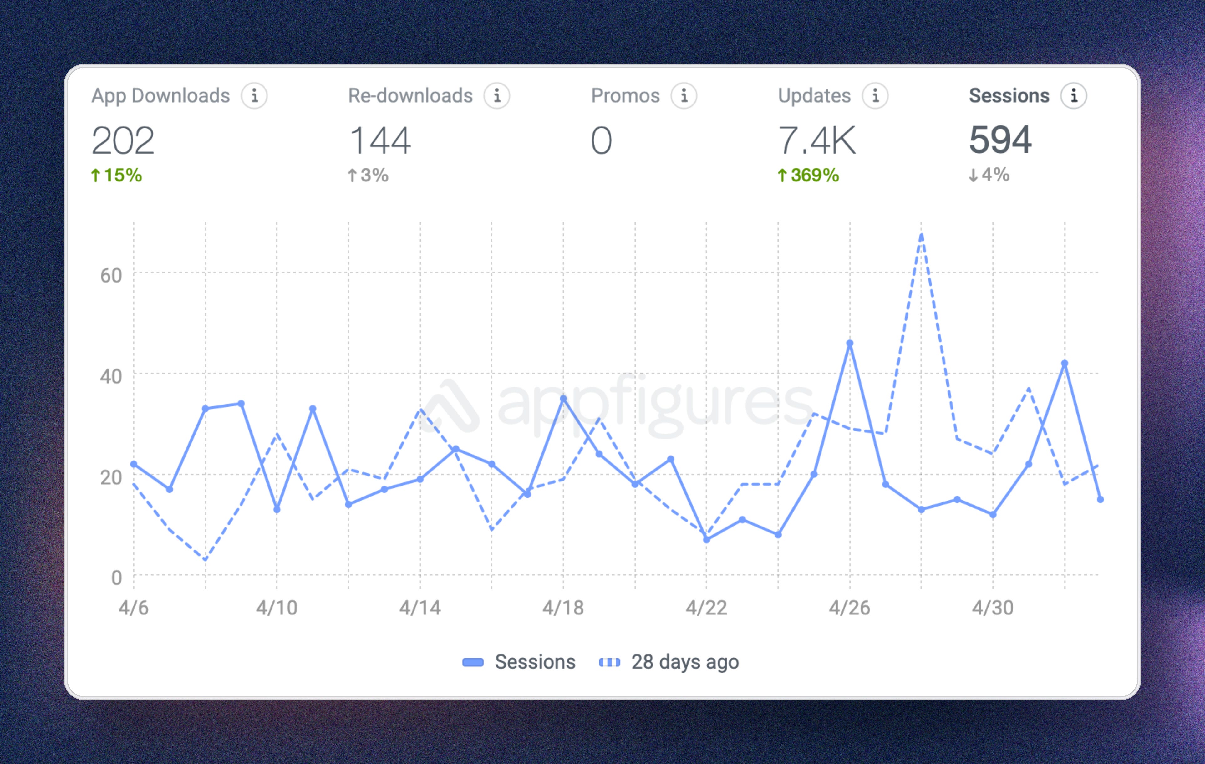
Task: Select the Sessions metric label
Action: click(1009, 95)
